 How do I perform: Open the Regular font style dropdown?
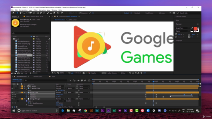pyautogui.click(x=182, y=31)
